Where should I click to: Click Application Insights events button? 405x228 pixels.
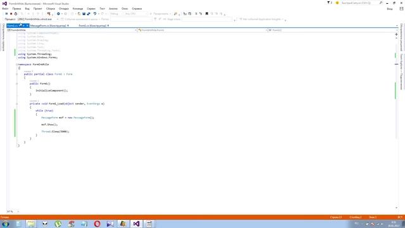[261, 19]
